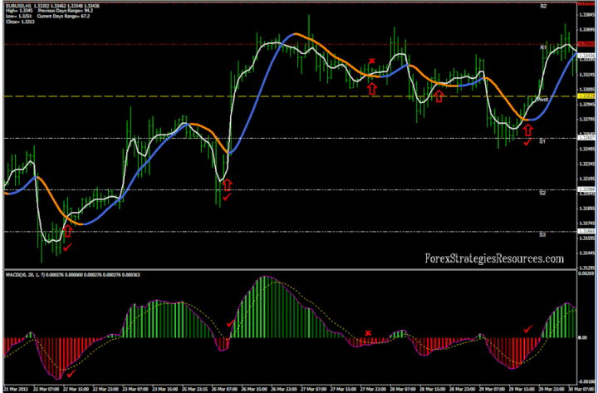598x393 pixels.
Task: Select the Previous Days Range= 94.2 text
Action: (66, 11)
